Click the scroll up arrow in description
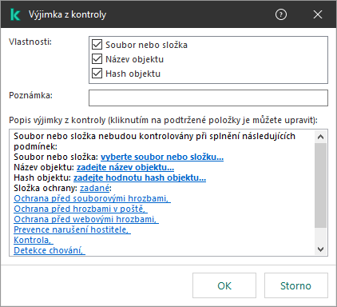This screenshot has height=307, width=337. 321,137
